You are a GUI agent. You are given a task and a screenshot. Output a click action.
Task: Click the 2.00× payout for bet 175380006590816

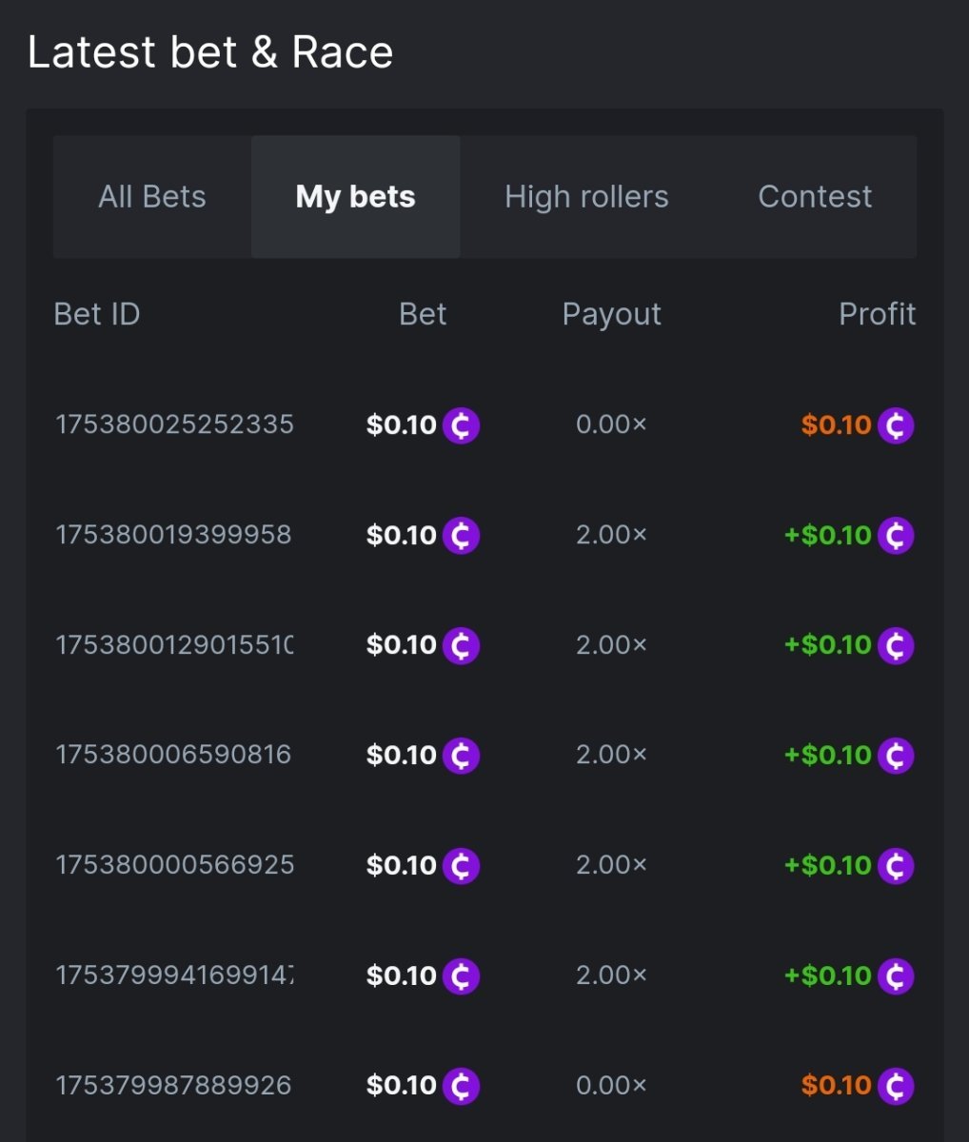611,755
